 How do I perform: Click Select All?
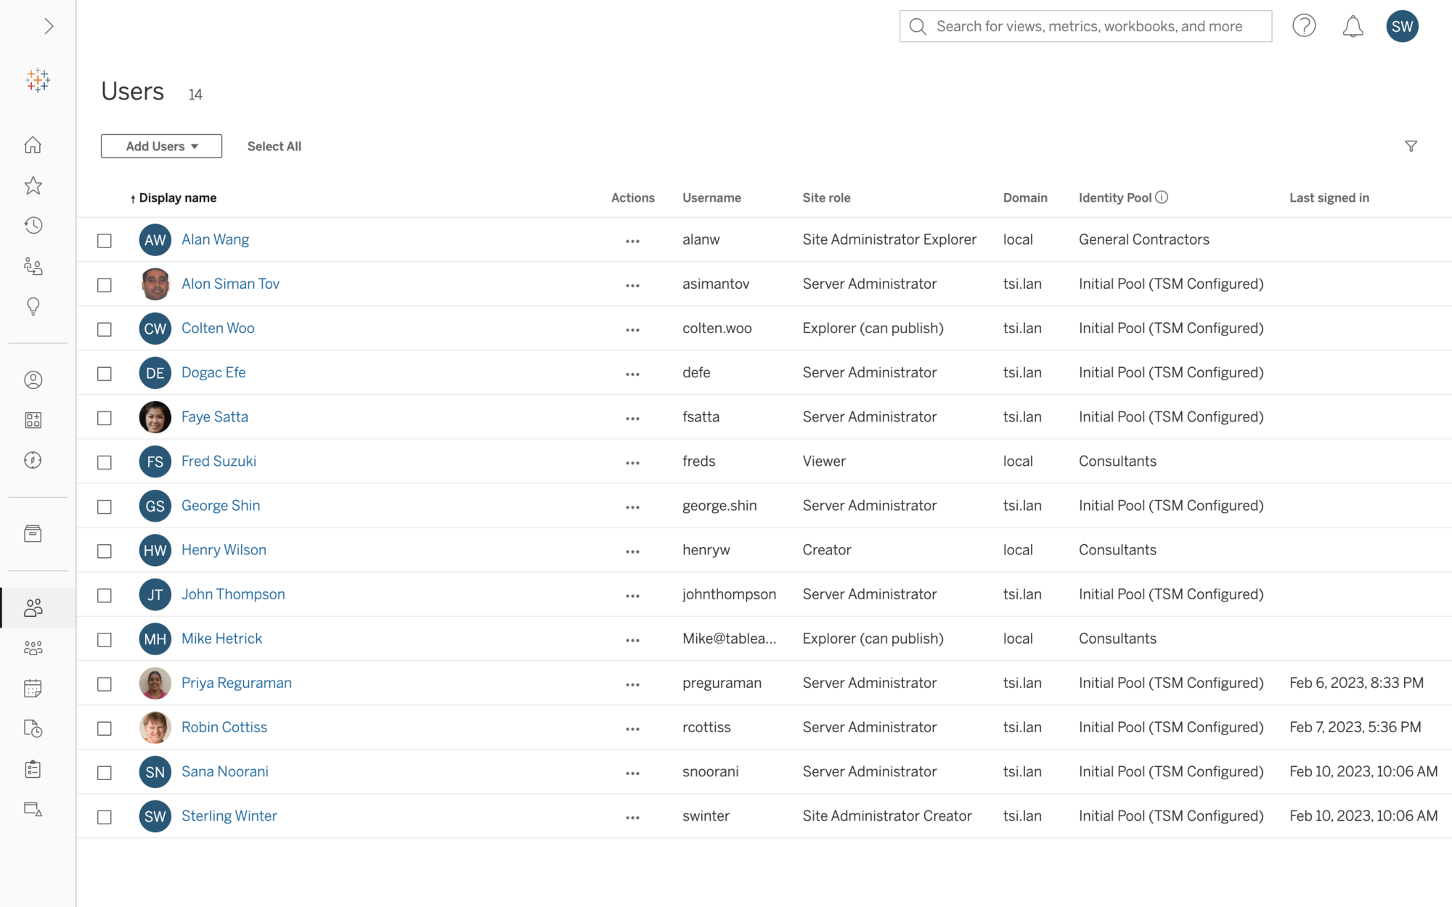(274, 147)
